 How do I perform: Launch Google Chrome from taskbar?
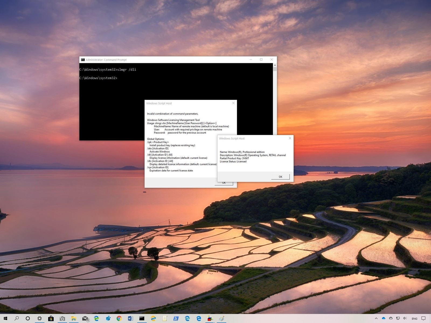click(119, 318)
